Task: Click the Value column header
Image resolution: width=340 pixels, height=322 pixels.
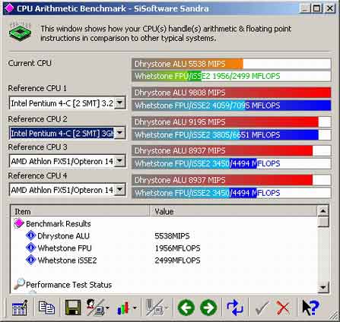Action: pos(234,211)
